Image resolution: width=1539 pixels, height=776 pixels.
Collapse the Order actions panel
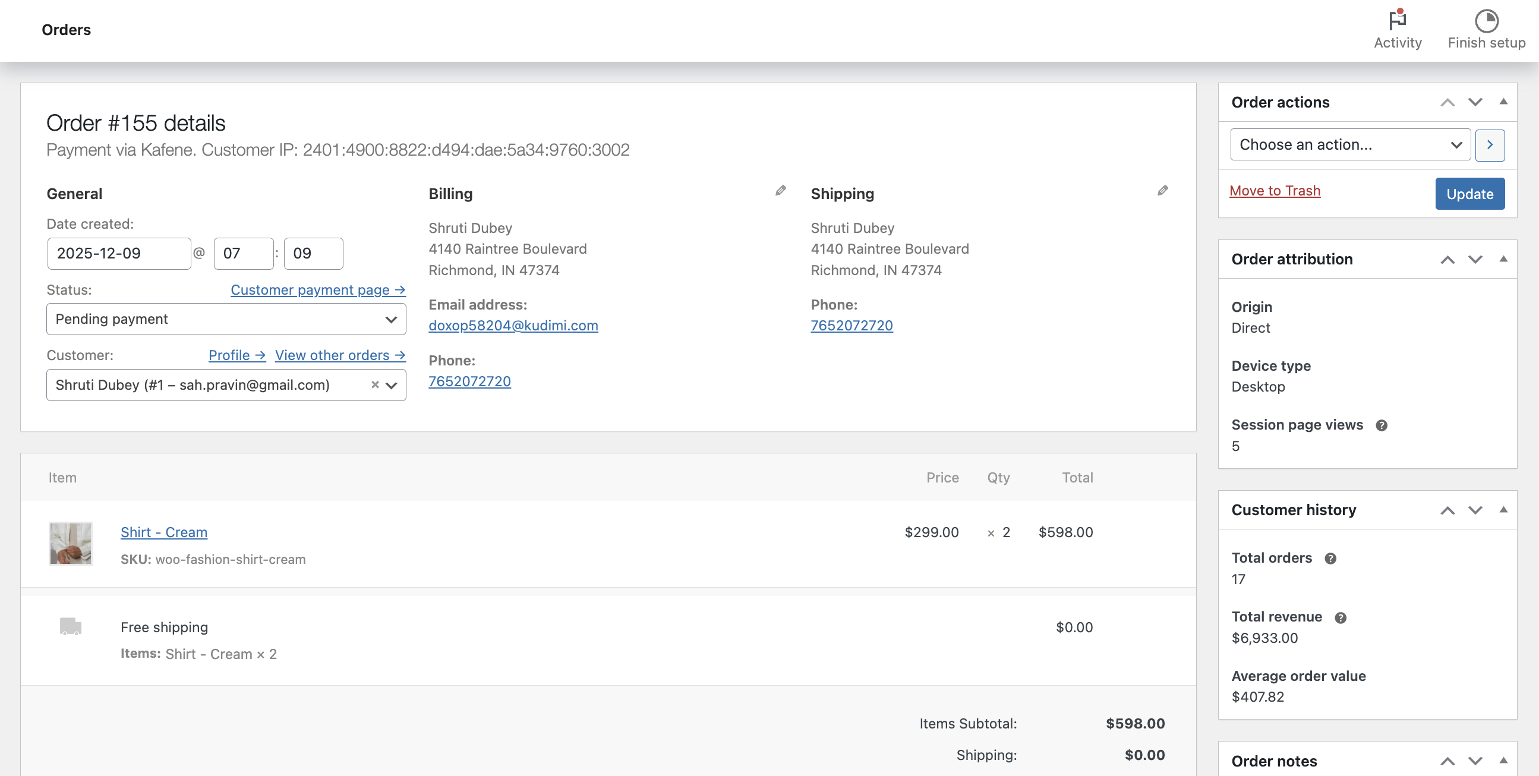tap(1503, 102)
